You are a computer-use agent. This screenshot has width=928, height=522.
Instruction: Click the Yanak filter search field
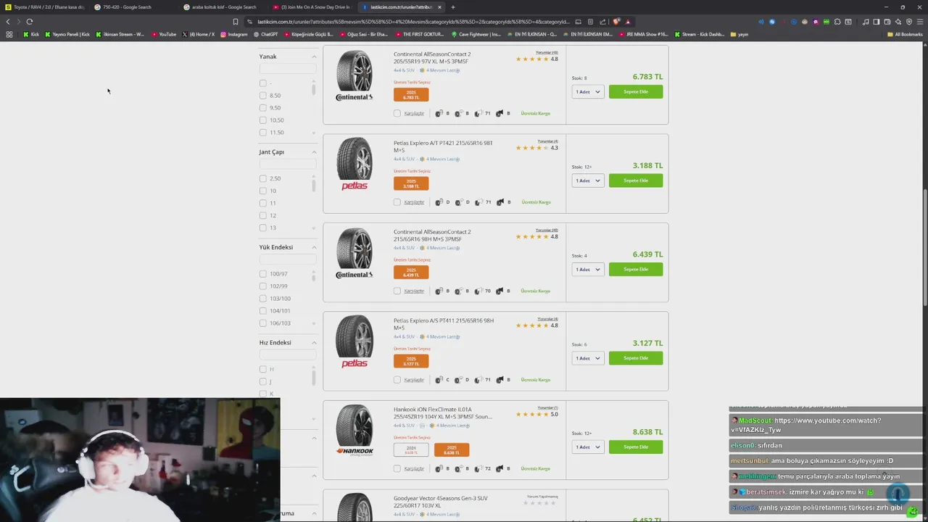(288, 69)
